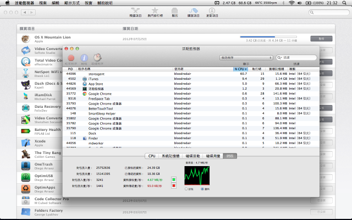The height and width of the screenshot is (220, 352).
Task: Click the NetSpot WiFi app icon
Action: [26, 73]
